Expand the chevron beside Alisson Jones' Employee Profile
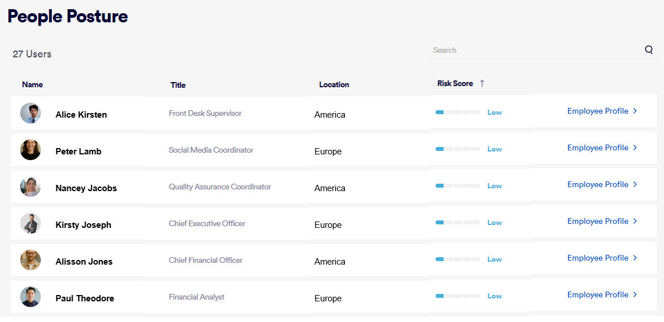664x322 pixels. (x=635, y=258)
